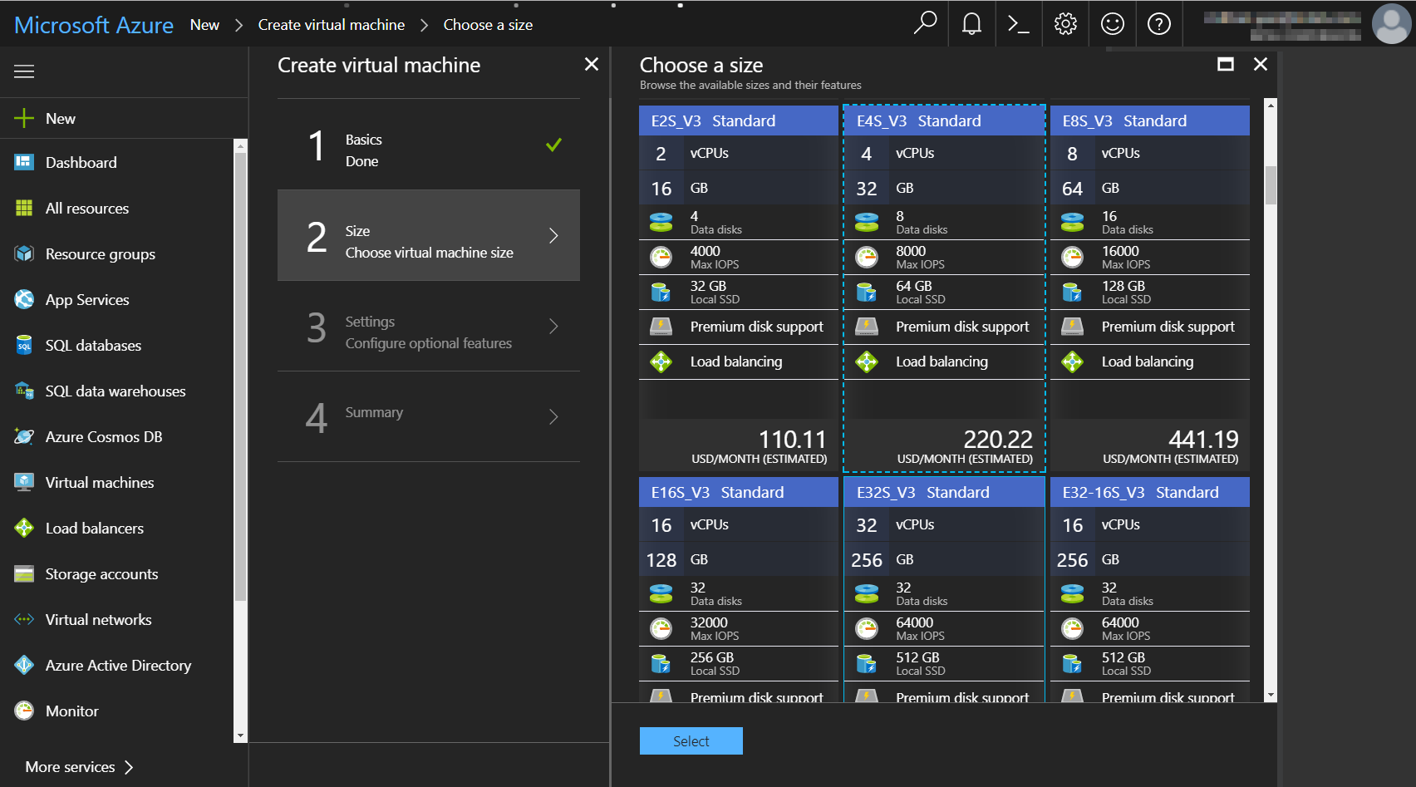
Task: Click the help question mark icon
Action: [x=1158, y=24]
